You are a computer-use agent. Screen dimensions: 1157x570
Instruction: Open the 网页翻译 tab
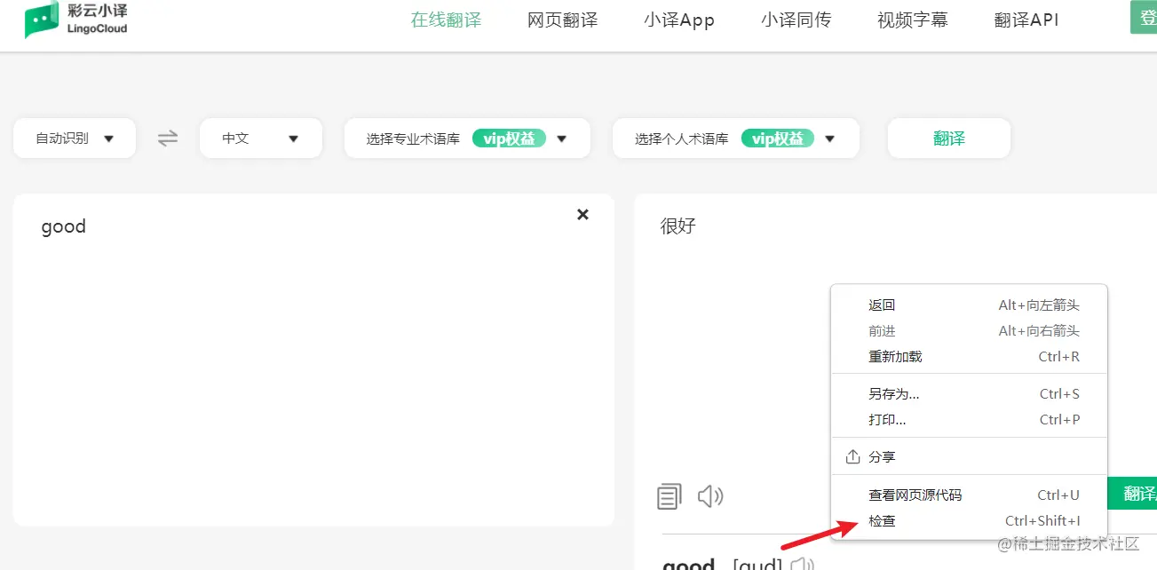563,20
